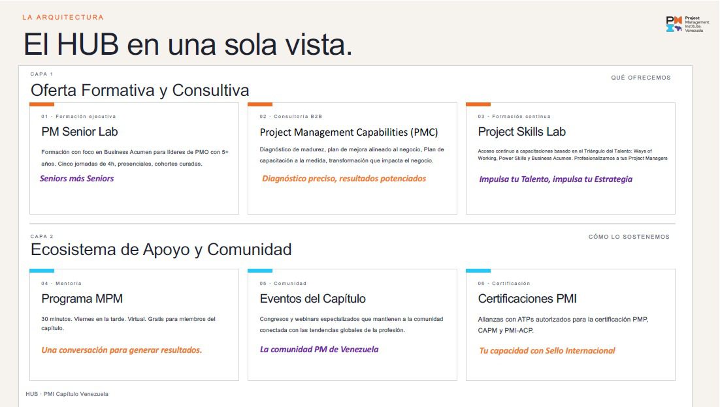Click PM Senior Lab description about Business Acumen
This screenshot has width=720, height=407.
click(x=135, y=158)
